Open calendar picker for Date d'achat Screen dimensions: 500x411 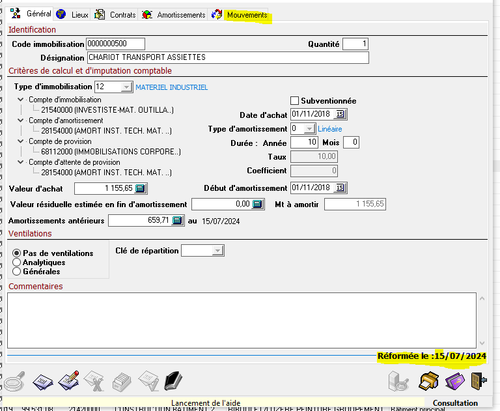[340, 115]
